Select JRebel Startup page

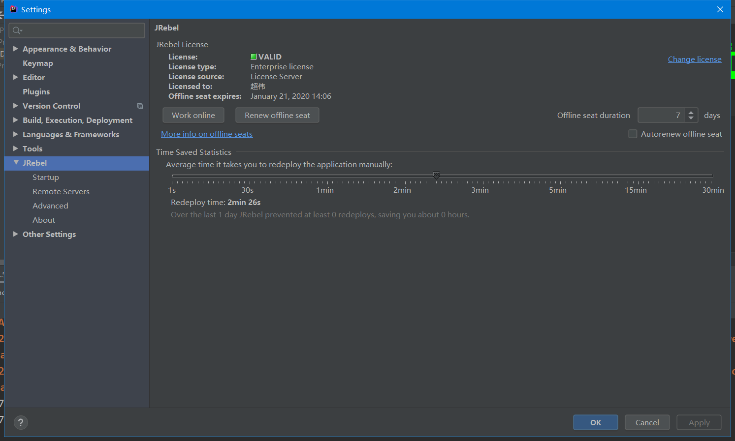coord(46,177)
